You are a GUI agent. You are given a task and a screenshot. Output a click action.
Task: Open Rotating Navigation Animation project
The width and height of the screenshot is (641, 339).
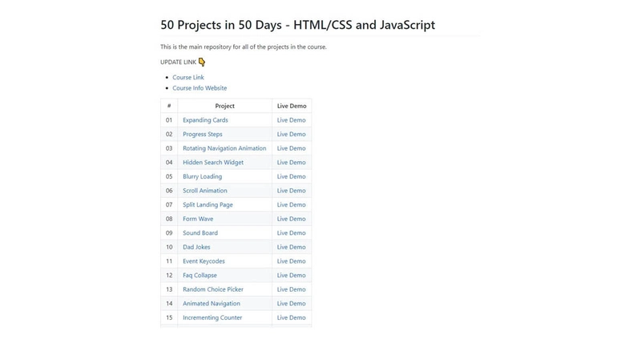224,148
